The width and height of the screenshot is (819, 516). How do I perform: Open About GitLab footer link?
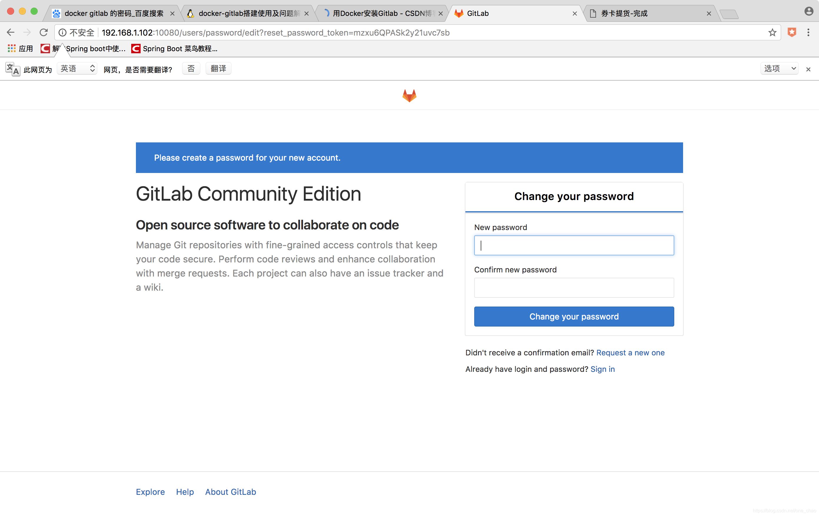click(230, 492)
